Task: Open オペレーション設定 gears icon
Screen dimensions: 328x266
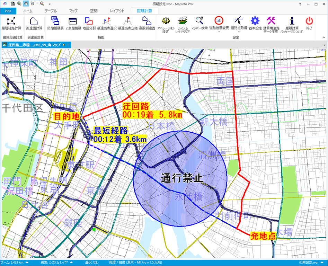Action: pos(166,21)
